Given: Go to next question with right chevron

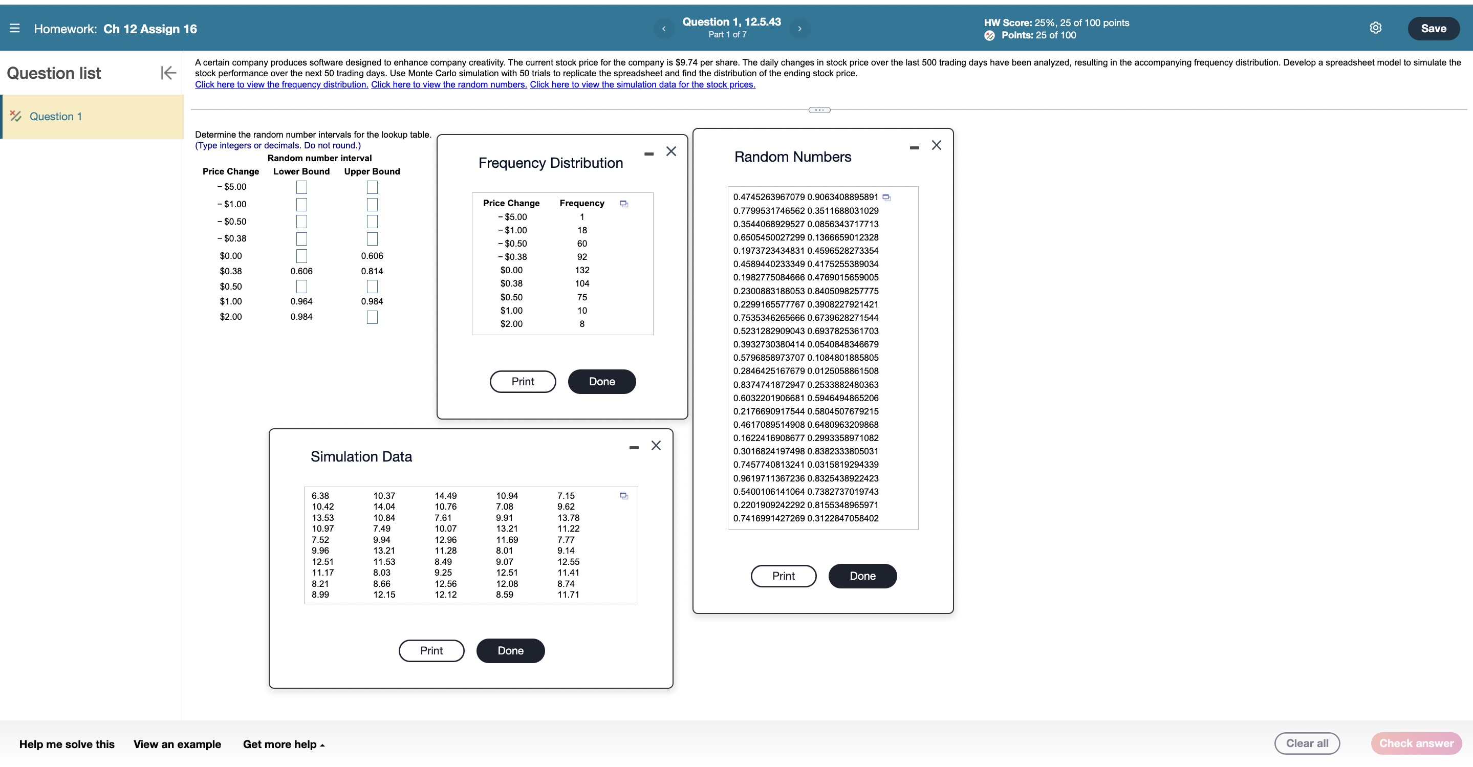Looking at the screenshot, I should click(x=799, y=29).
